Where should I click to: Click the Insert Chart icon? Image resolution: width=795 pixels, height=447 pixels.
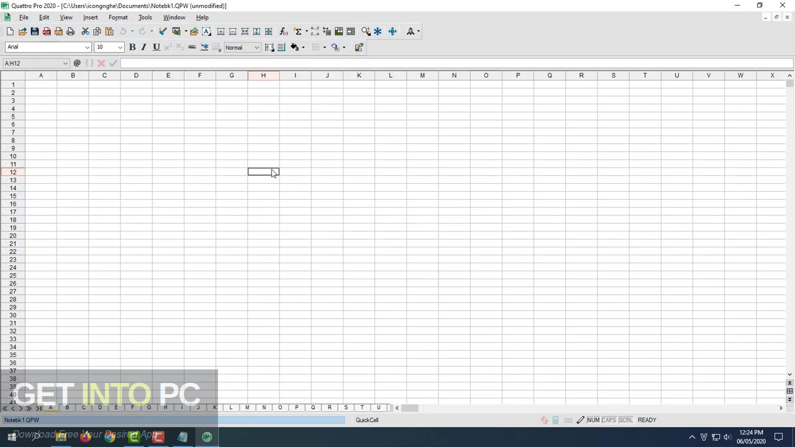pyautogui.click(x=176, y=32)
